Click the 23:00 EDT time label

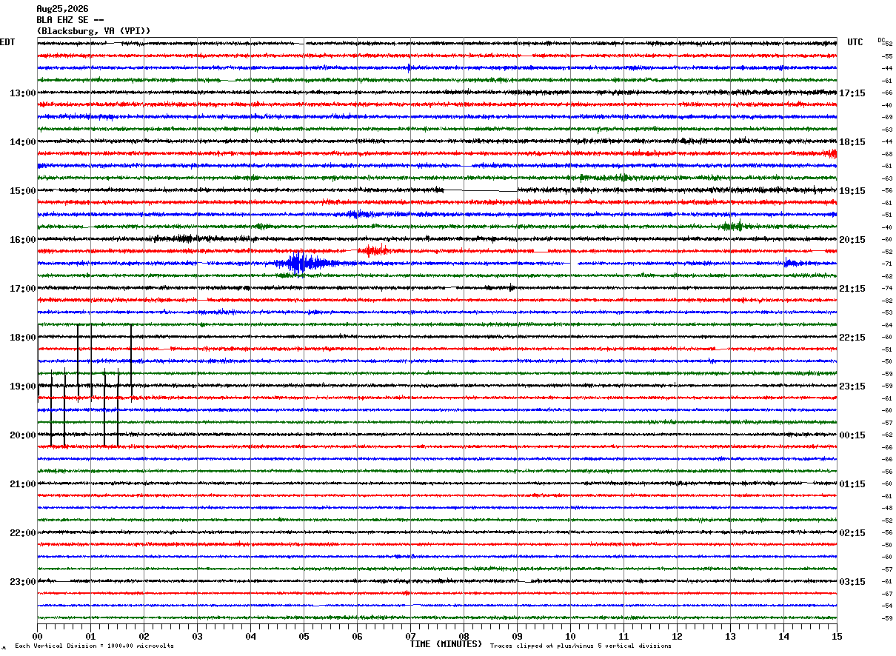22,582
